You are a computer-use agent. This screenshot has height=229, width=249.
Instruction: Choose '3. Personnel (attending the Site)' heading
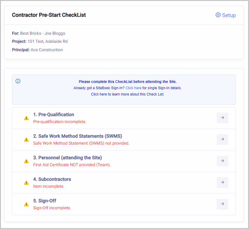(68, 158)
